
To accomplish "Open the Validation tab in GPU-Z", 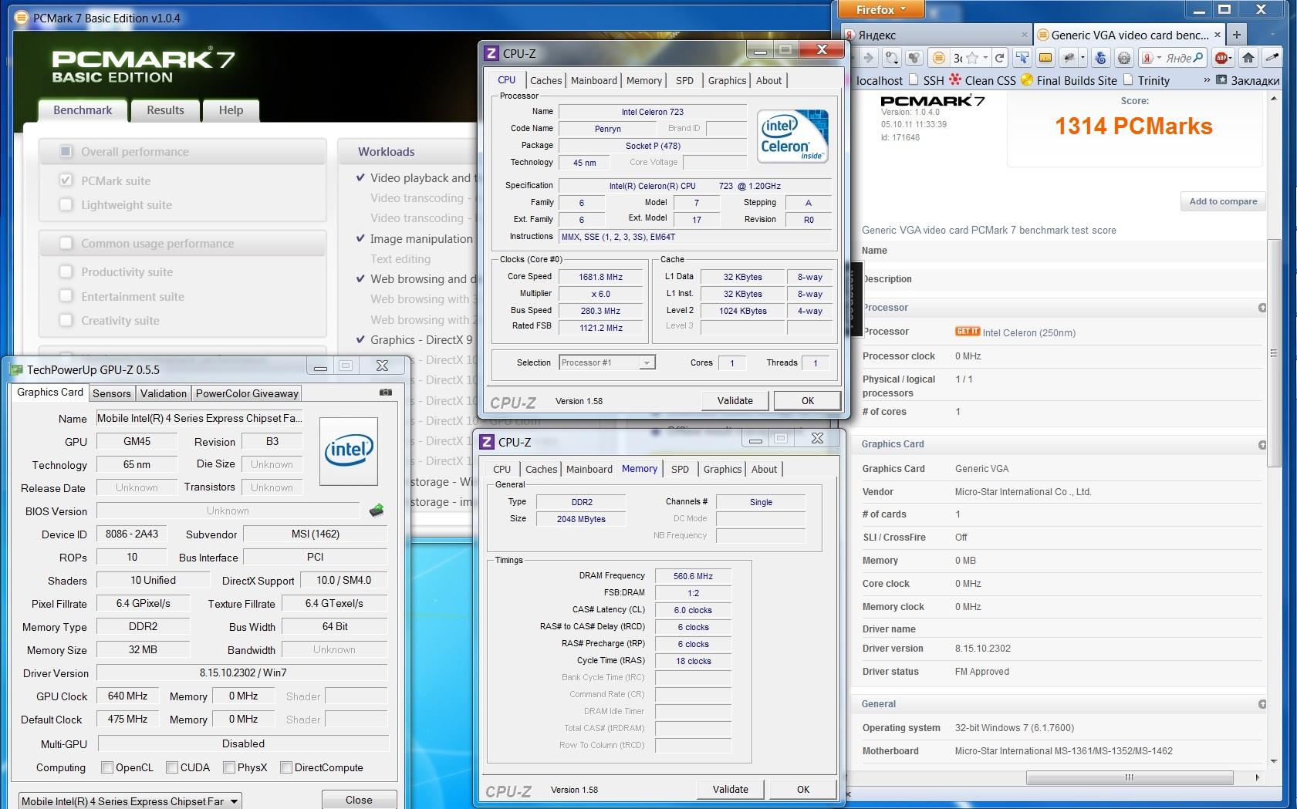I will [x=163, y=393].
